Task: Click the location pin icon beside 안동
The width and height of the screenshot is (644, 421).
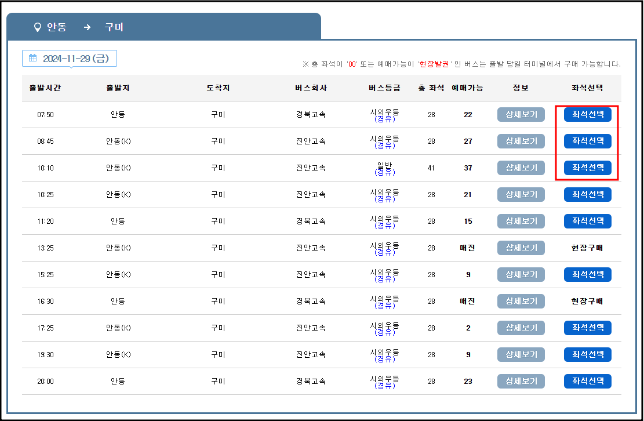Action: coord(37,26)
